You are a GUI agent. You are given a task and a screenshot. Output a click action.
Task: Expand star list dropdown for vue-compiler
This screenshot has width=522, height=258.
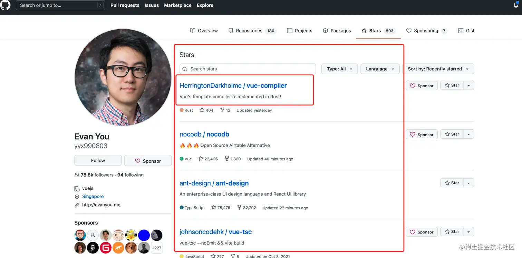point(468,86)
